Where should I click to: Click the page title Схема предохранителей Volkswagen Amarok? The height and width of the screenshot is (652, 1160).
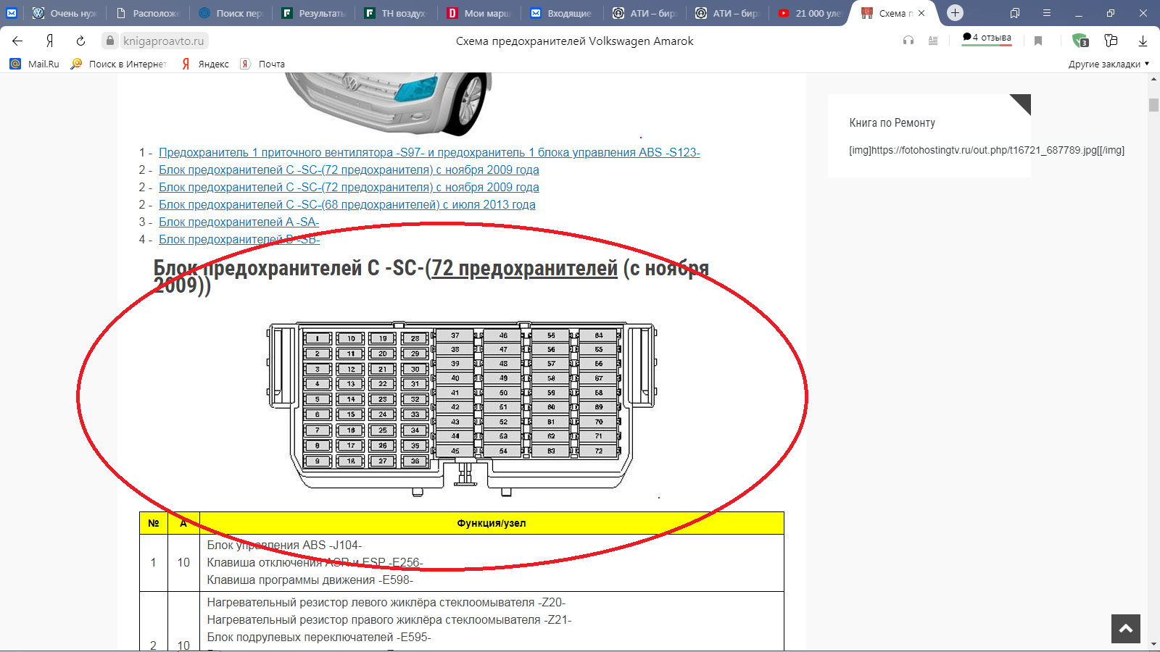coord(575,41)
